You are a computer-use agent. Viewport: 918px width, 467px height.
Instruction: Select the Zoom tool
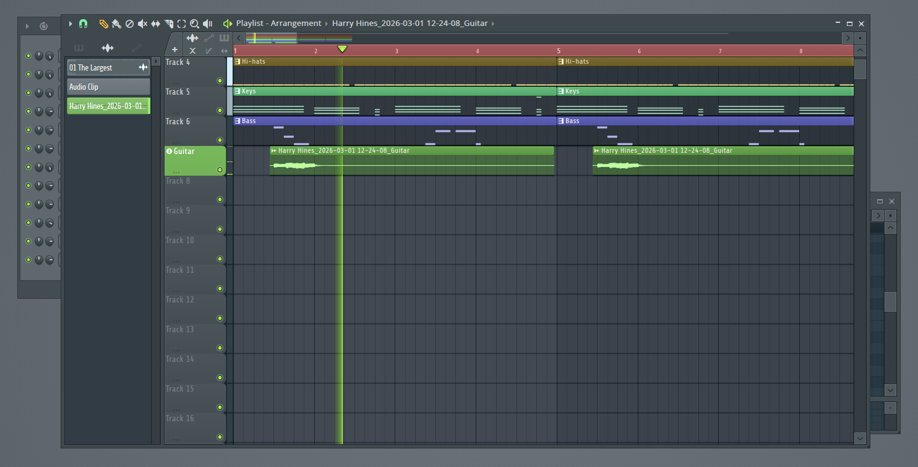pyautogui.click(x=194, y=24)
